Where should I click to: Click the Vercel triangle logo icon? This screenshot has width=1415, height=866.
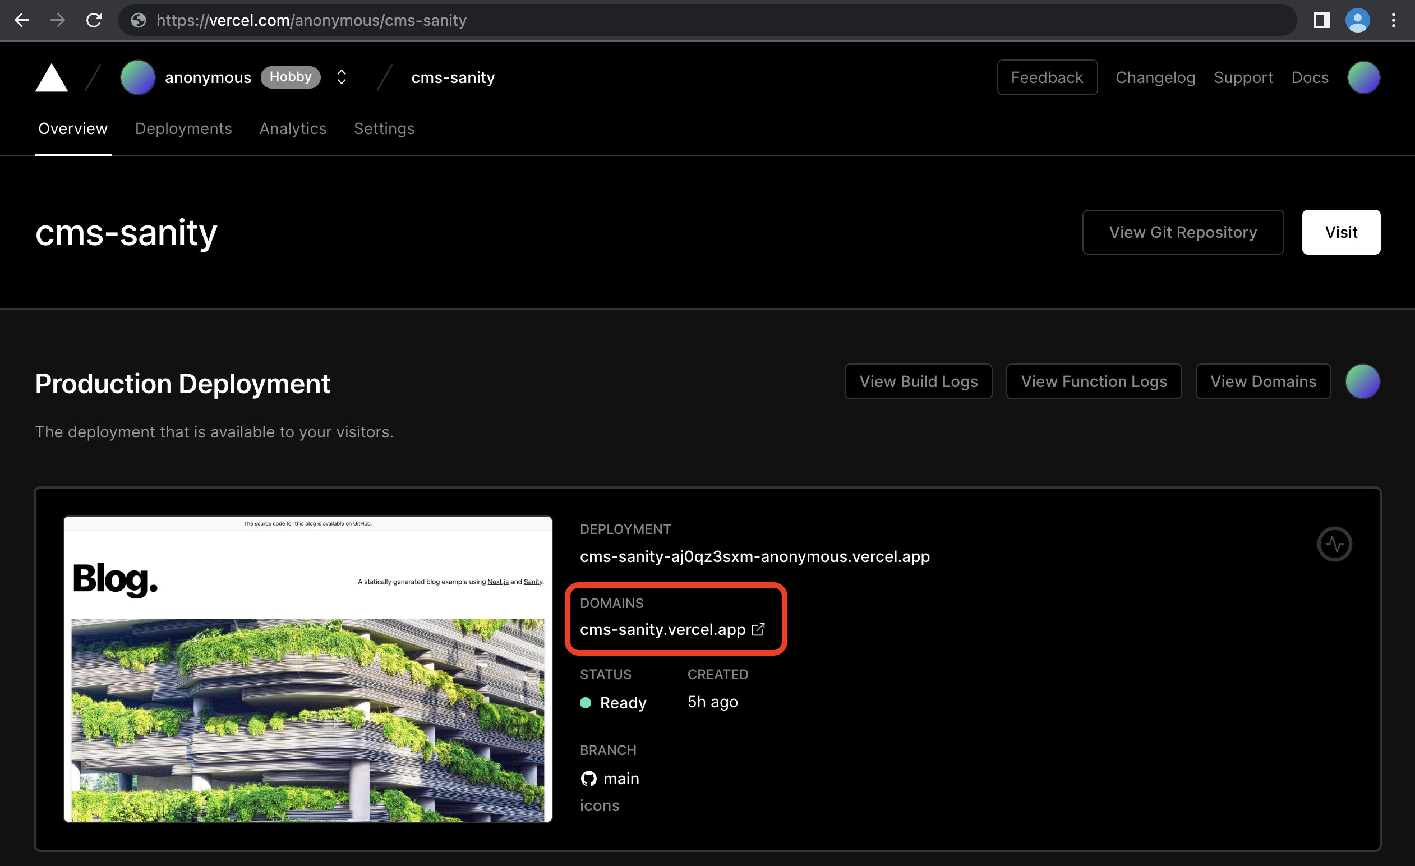click(x=52, y=77)
